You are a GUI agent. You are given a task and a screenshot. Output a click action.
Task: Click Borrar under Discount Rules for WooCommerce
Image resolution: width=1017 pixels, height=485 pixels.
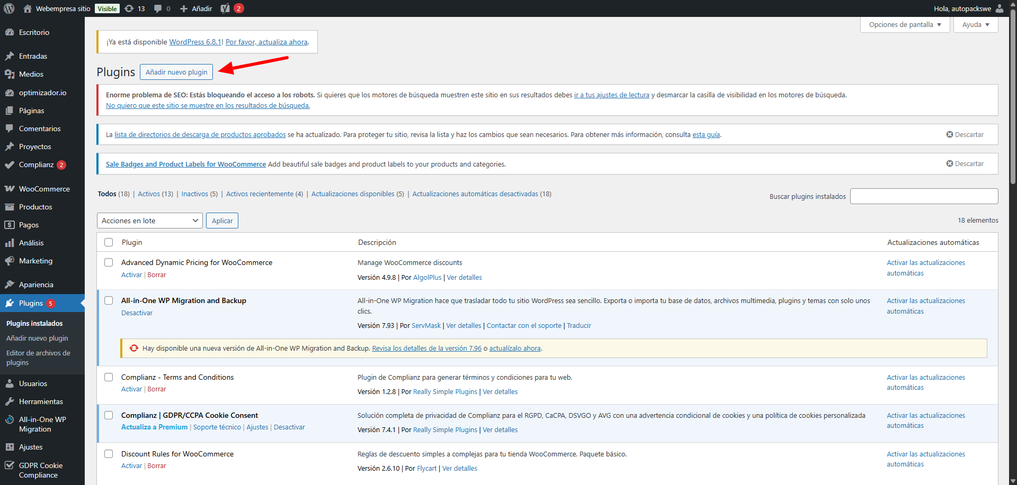(157, 466)
